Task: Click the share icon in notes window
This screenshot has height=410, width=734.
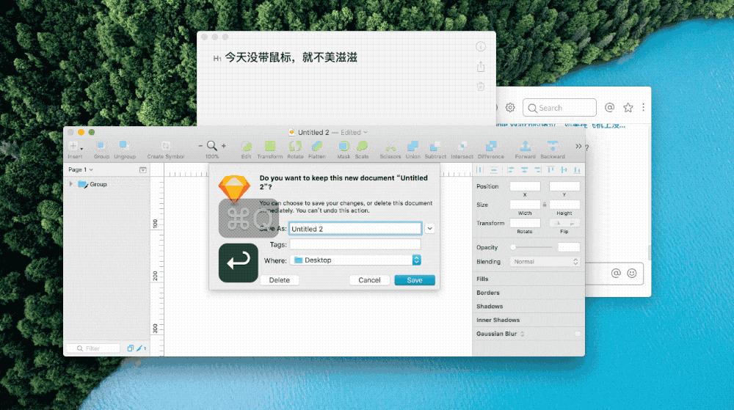Action: 481,67
